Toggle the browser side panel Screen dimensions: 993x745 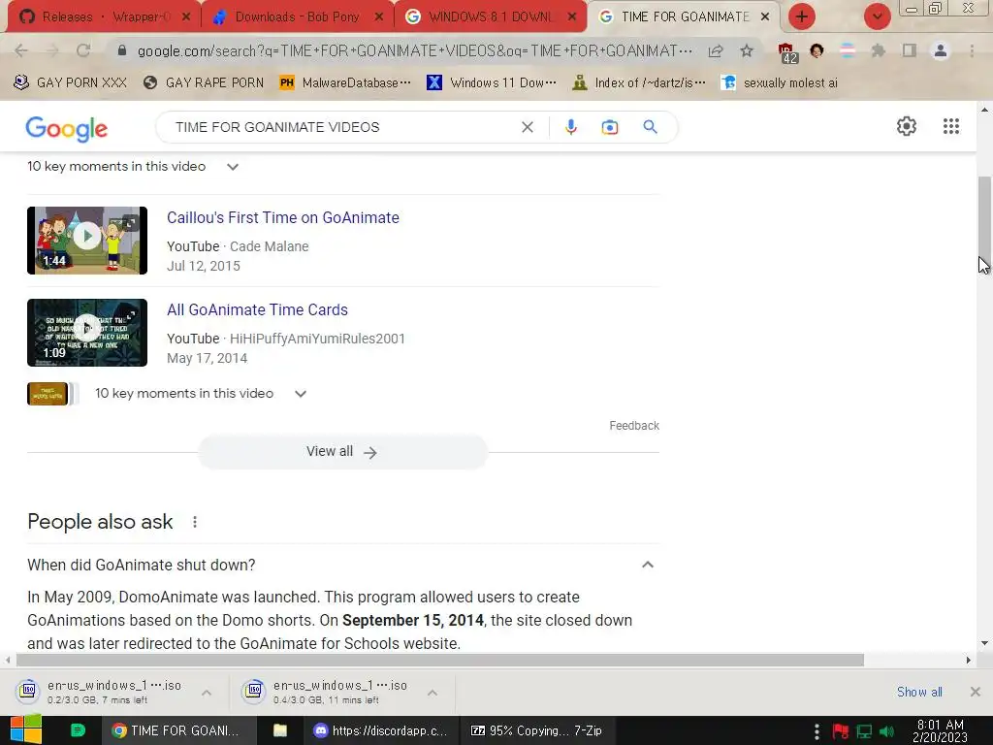click(910, 50)
